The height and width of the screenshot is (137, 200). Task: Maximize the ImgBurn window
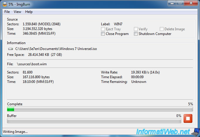click(x=180, y=3)
